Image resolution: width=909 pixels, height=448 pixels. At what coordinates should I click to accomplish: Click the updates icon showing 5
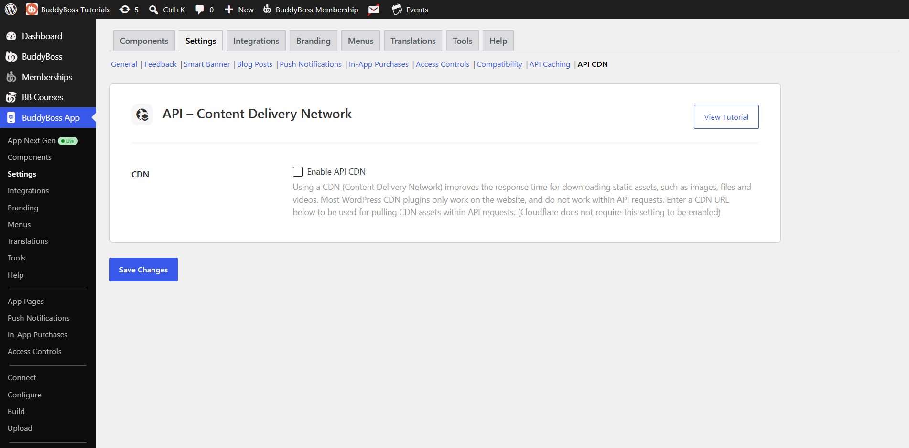point(125,10)
